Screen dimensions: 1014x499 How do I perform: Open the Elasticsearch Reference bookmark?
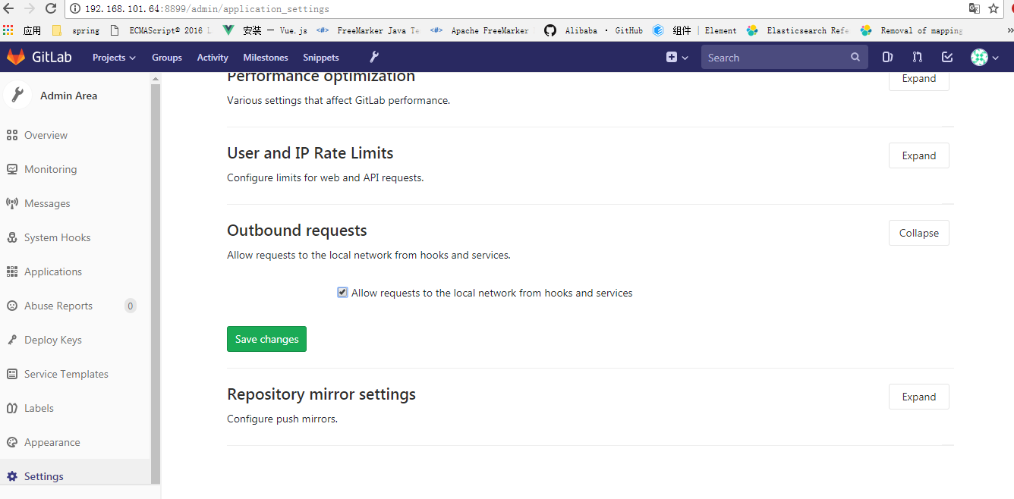coord(798,30)
